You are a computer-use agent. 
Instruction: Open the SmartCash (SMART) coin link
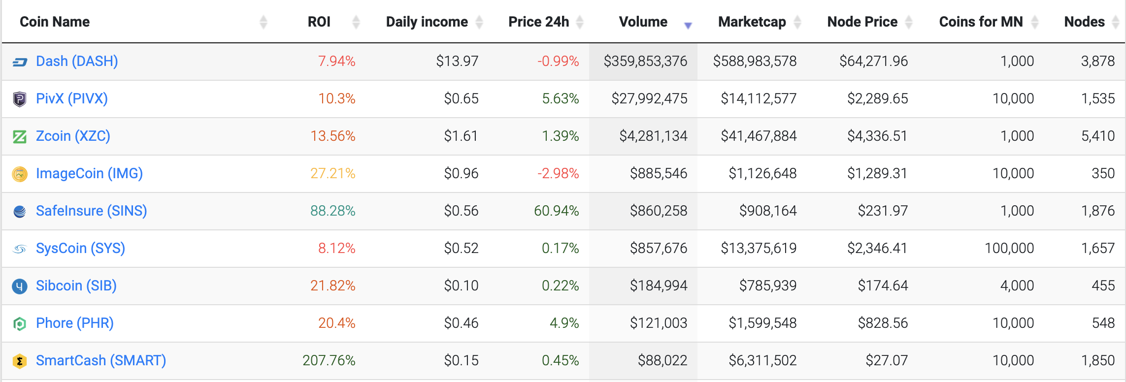coord(101,361)
